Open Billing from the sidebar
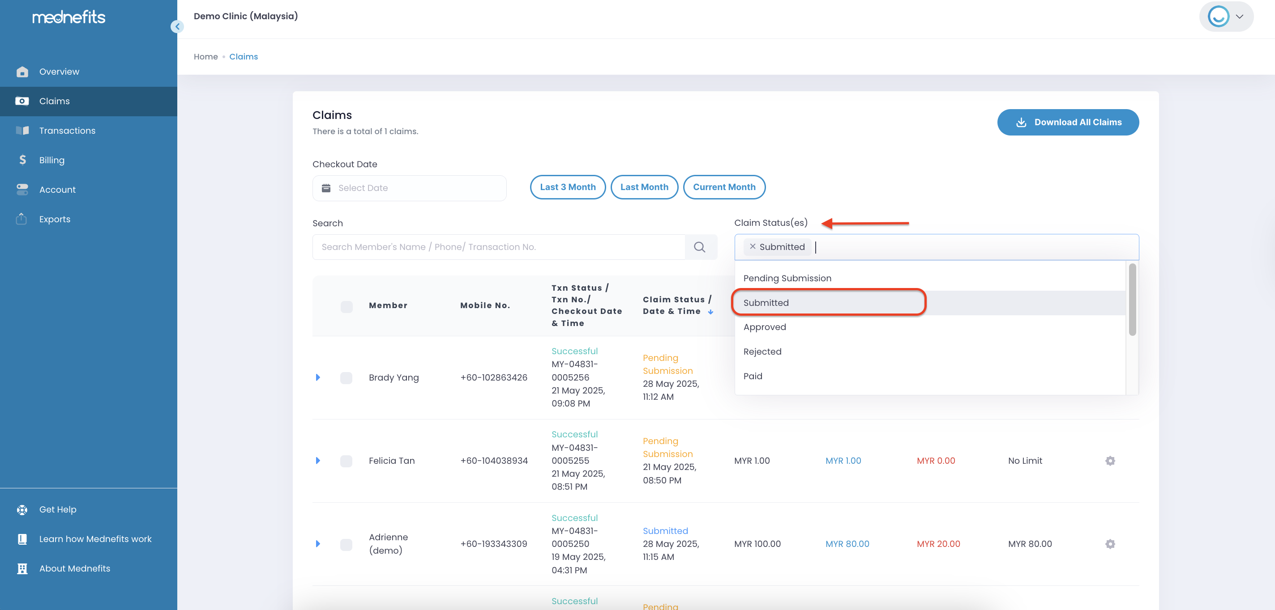The height and width of the screenshot is (610, 1275). click(x=51, y=160)
